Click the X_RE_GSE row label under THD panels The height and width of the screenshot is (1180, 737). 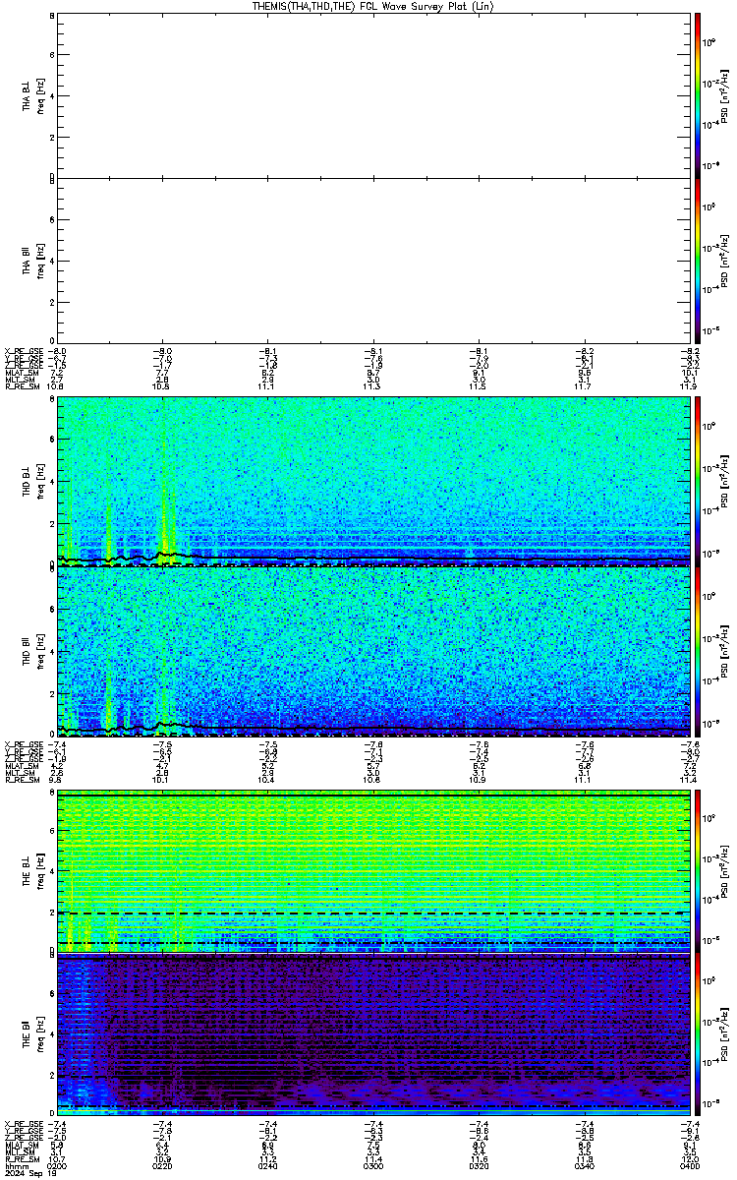click(23, 743)
